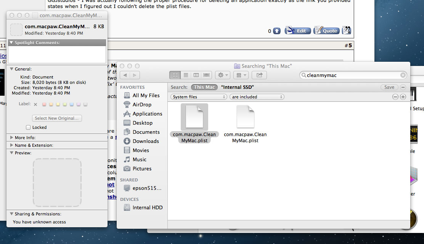This screenshot has height=244, width=424.
Task: Apply the green label color
Action: [64, 104]
